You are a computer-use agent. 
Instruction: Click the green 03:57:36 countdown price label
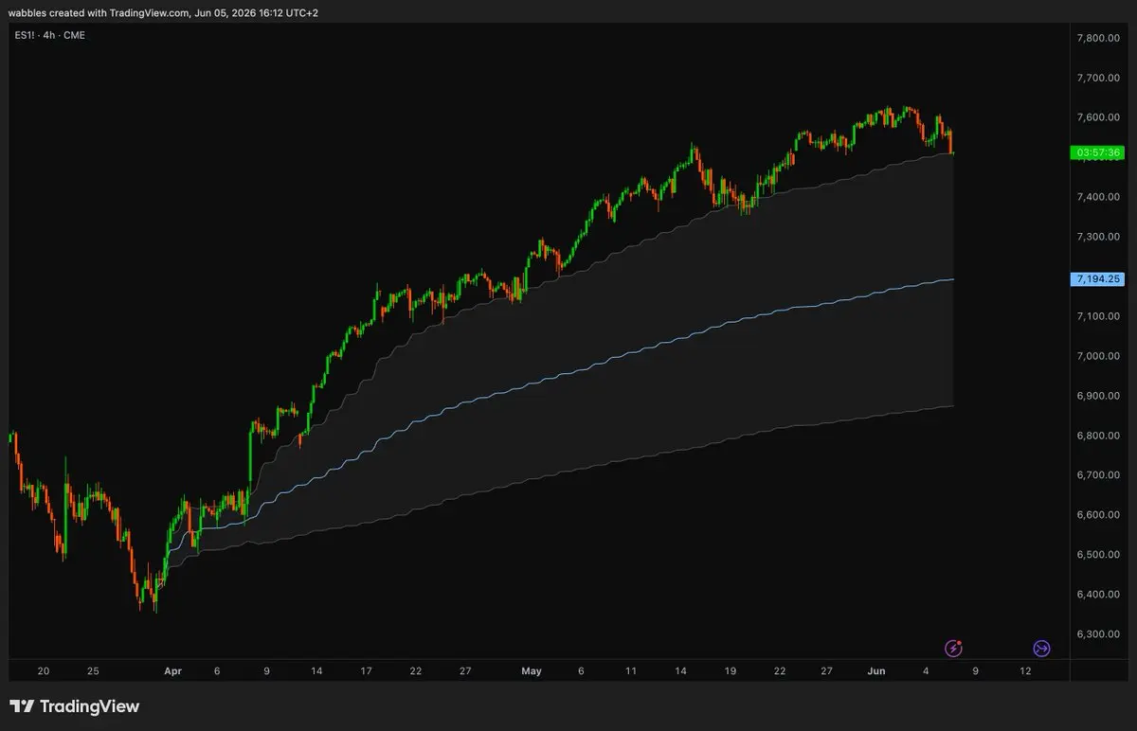[1095, 152]
